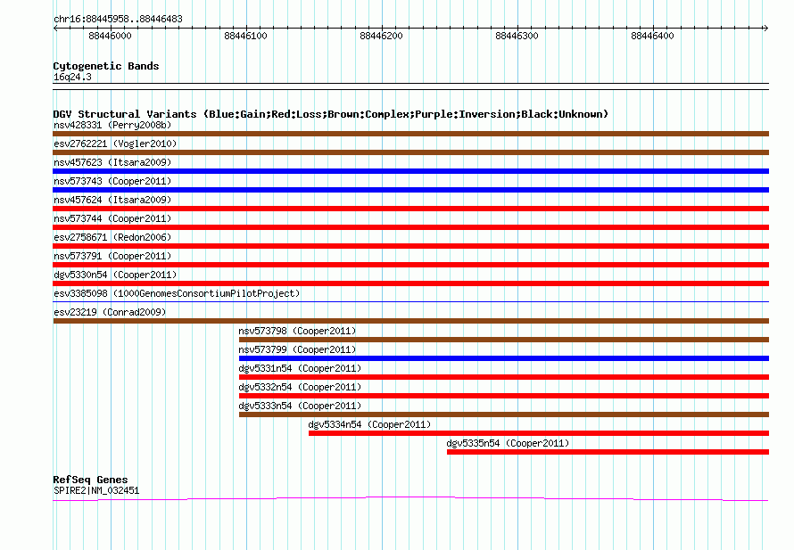Click the dgv5330n54 (Cooper2011) label
Image resolution: width=794 pixels, height=550 pixels.
pos(115,275)
